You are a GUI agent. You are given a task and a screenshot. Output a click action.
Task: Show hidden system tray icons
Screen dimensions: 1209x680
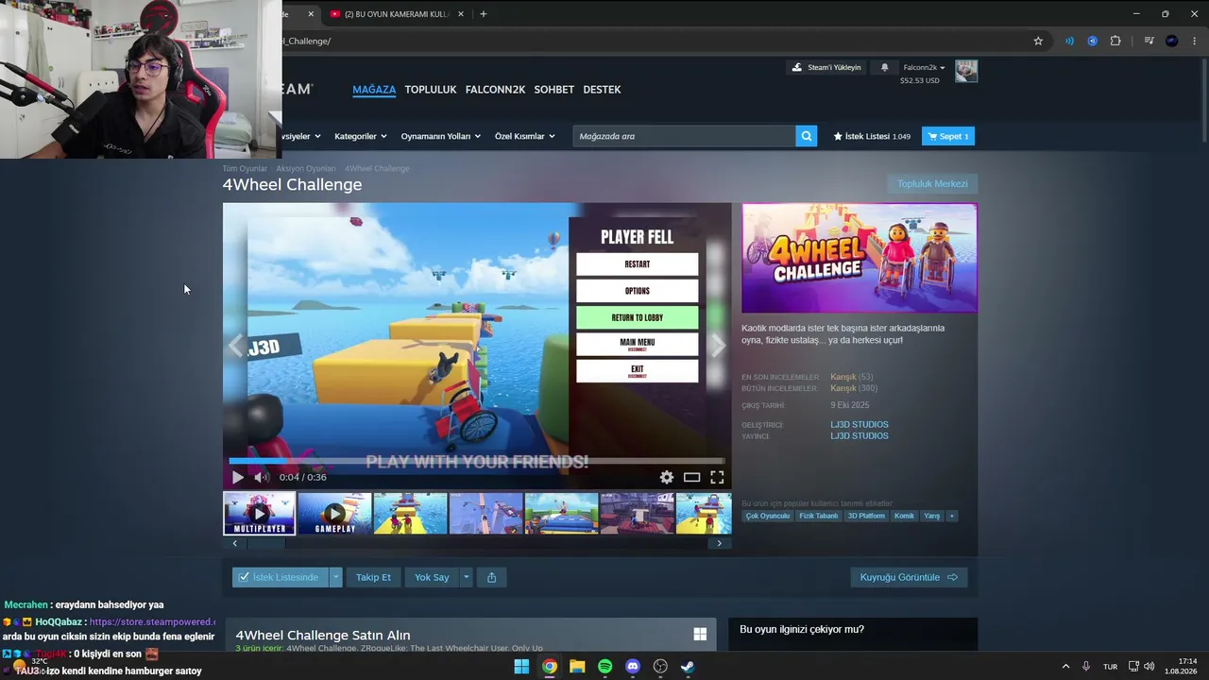[x=1065, y=667]
